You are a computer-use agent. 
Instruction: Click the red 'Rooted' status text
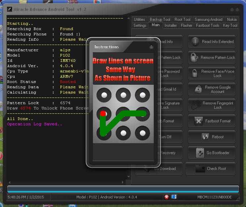point(68,82)
